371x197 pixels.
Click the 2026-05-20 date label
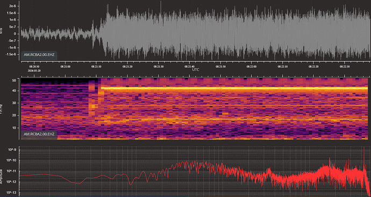pyautogui.click(x=34, y=71)
